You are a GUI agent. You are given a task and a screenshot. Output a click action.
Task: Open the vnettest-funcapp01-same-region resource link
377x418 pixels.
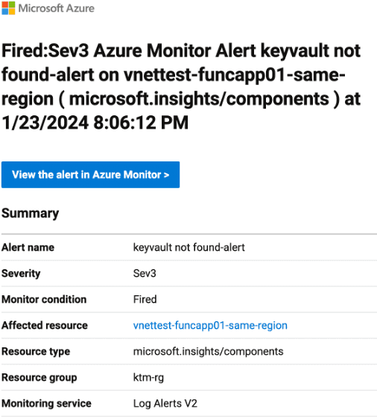[x=210, y=326]
